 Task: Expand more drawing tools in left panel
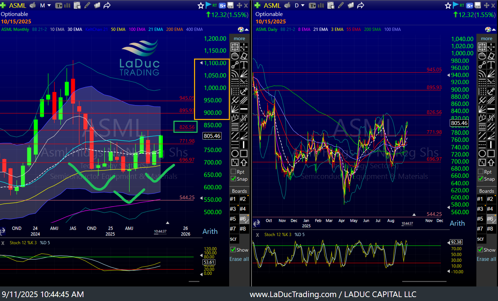[x=239, y=38]
